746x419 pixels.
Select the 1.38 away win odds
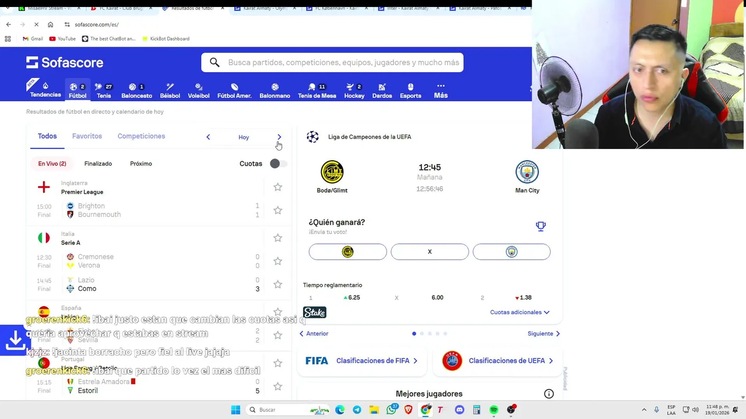523,297
